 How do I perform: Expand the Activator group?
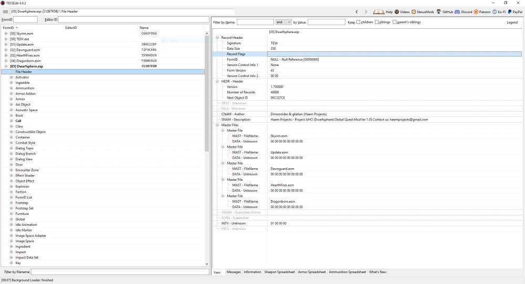coord(12,77)
